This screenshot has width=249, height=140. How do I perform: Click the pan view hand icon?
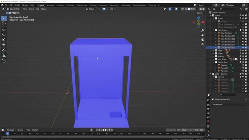coord(202,35)
